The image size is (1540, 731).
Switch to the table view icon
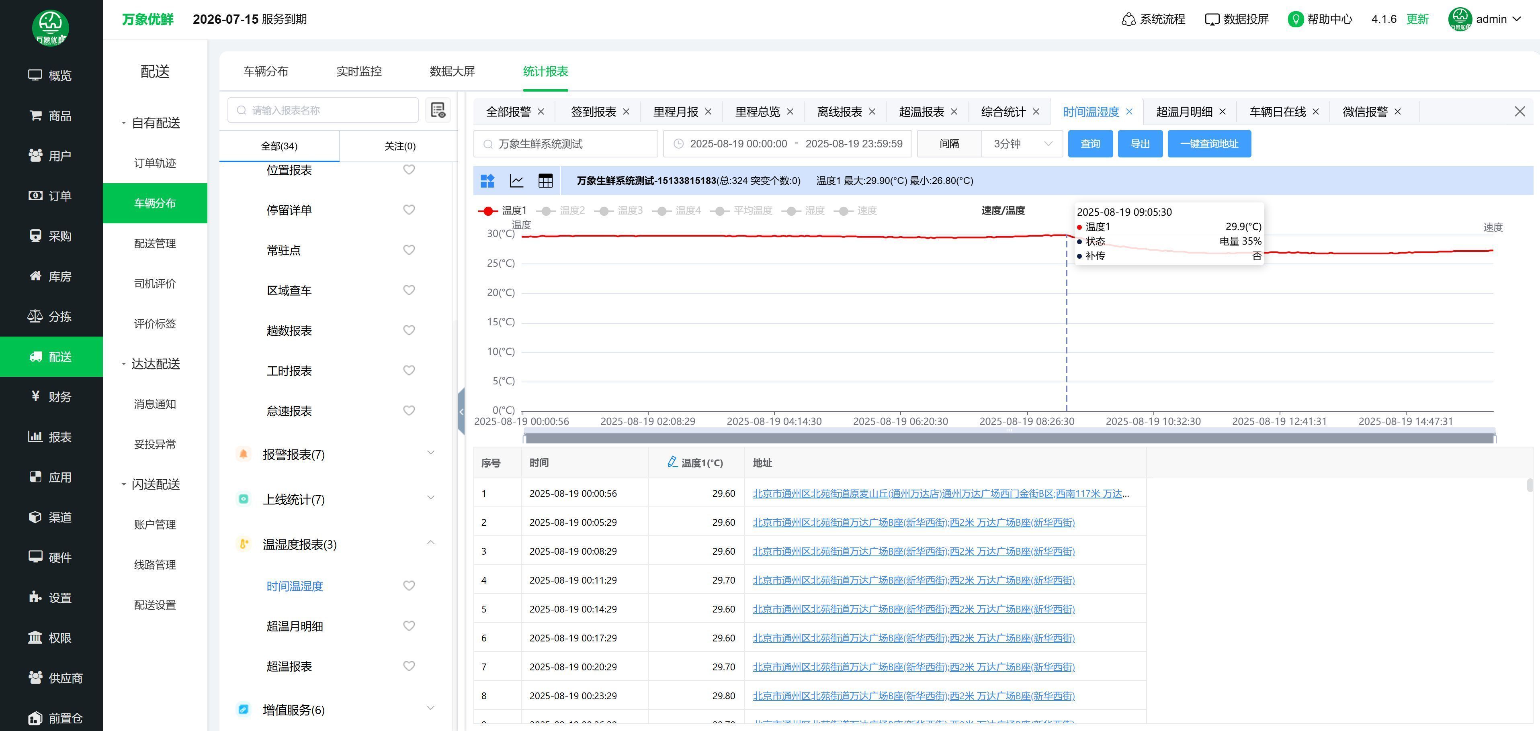point(545,180)
